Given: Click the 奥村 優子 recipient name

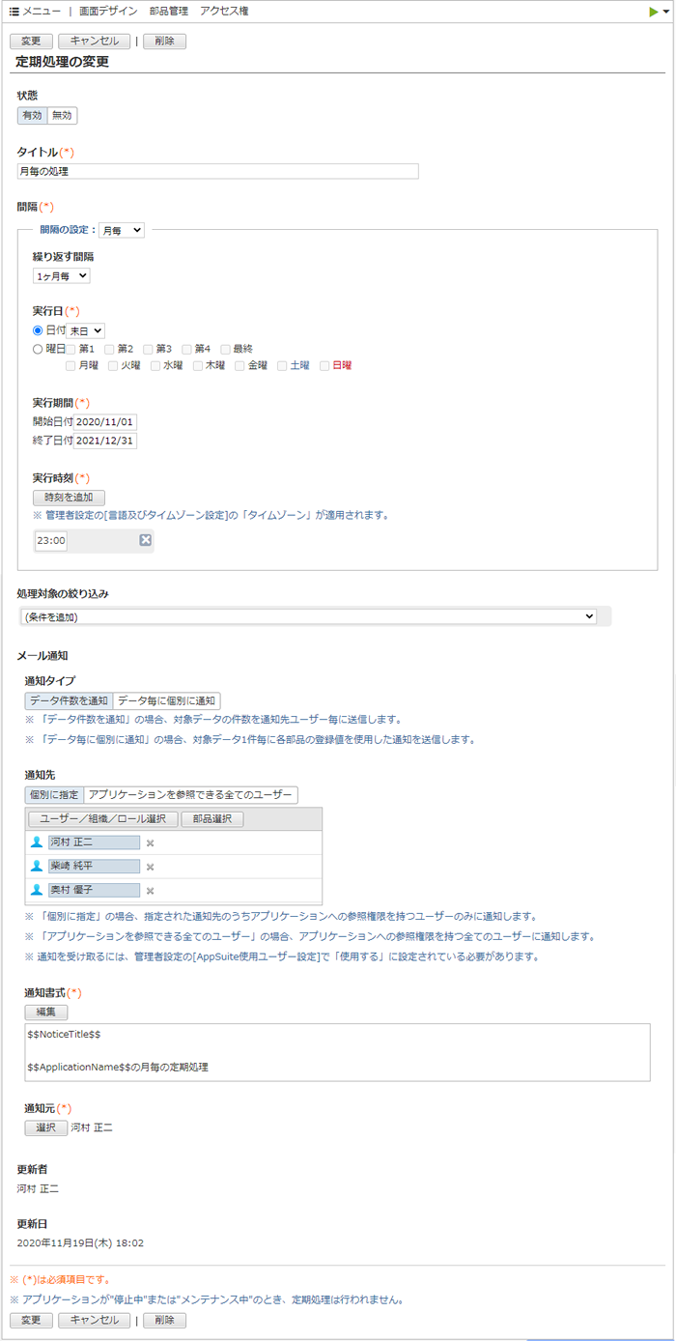Looking at the screenshot, I should (x=94, y=891).
